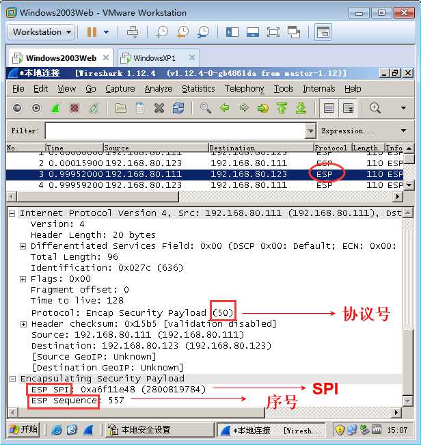421x445 pixels.
Task: Select ESP Sequence: 557 line
Action: 78,401
